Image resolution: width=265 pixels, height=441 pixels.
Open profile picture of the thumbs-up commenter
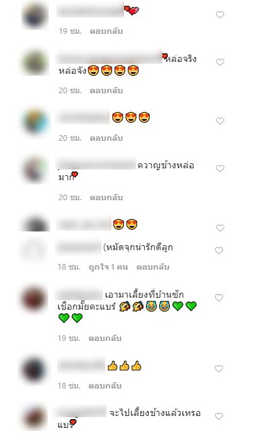coord(34,370)
